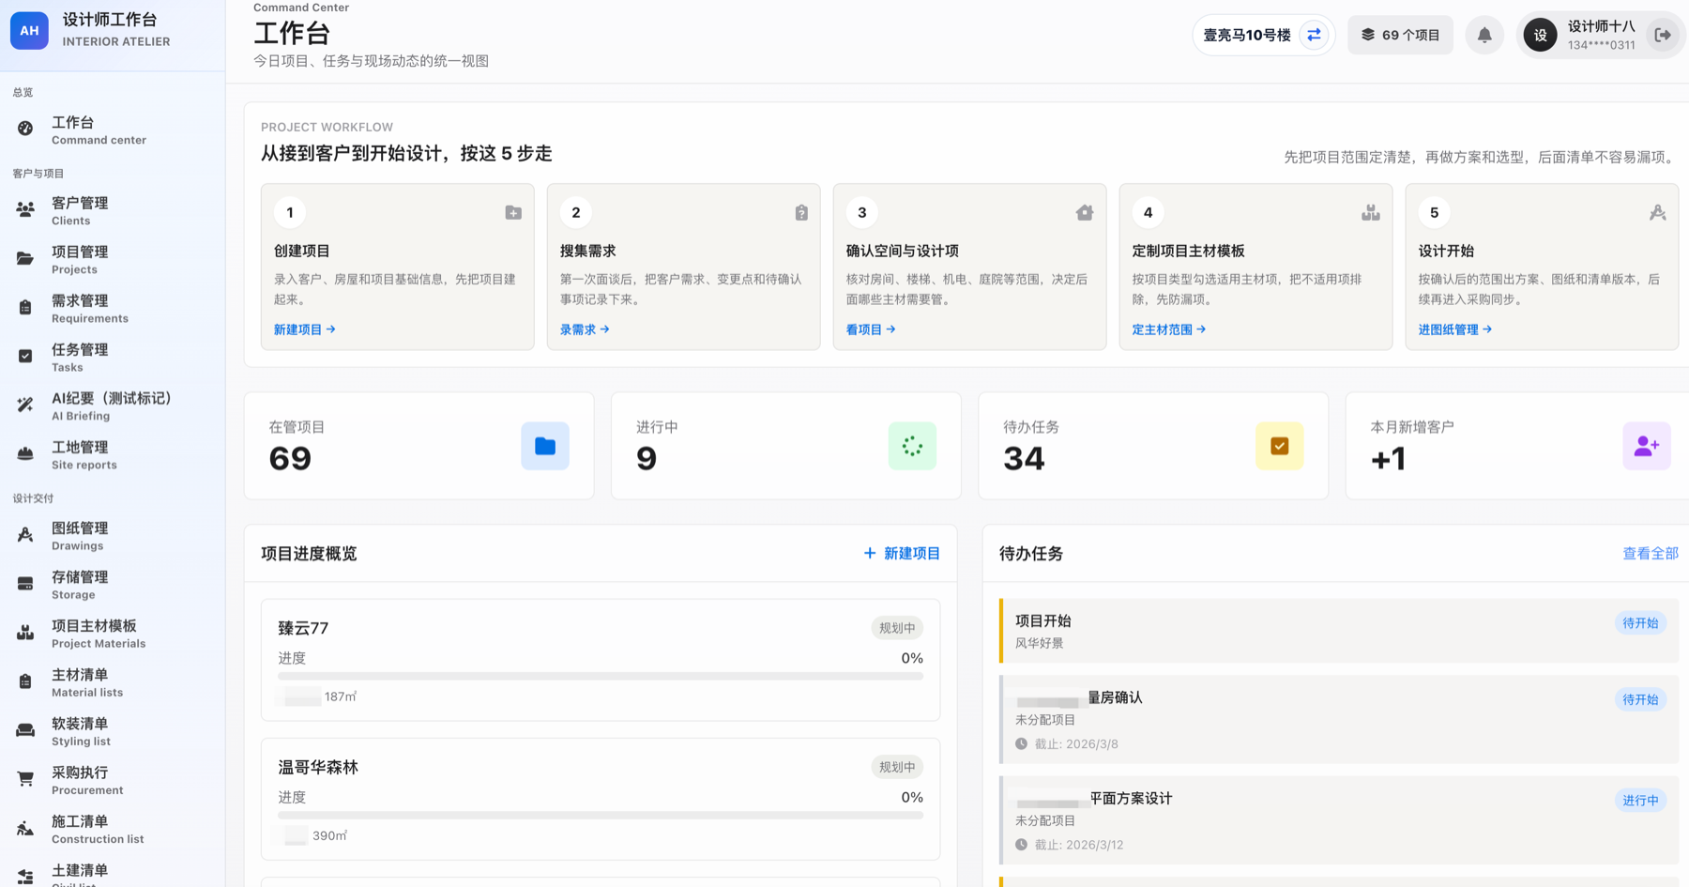Click the 存储管理 drive icon
The width and height of the screenshot is (1689, 887).
pos(25,584)
